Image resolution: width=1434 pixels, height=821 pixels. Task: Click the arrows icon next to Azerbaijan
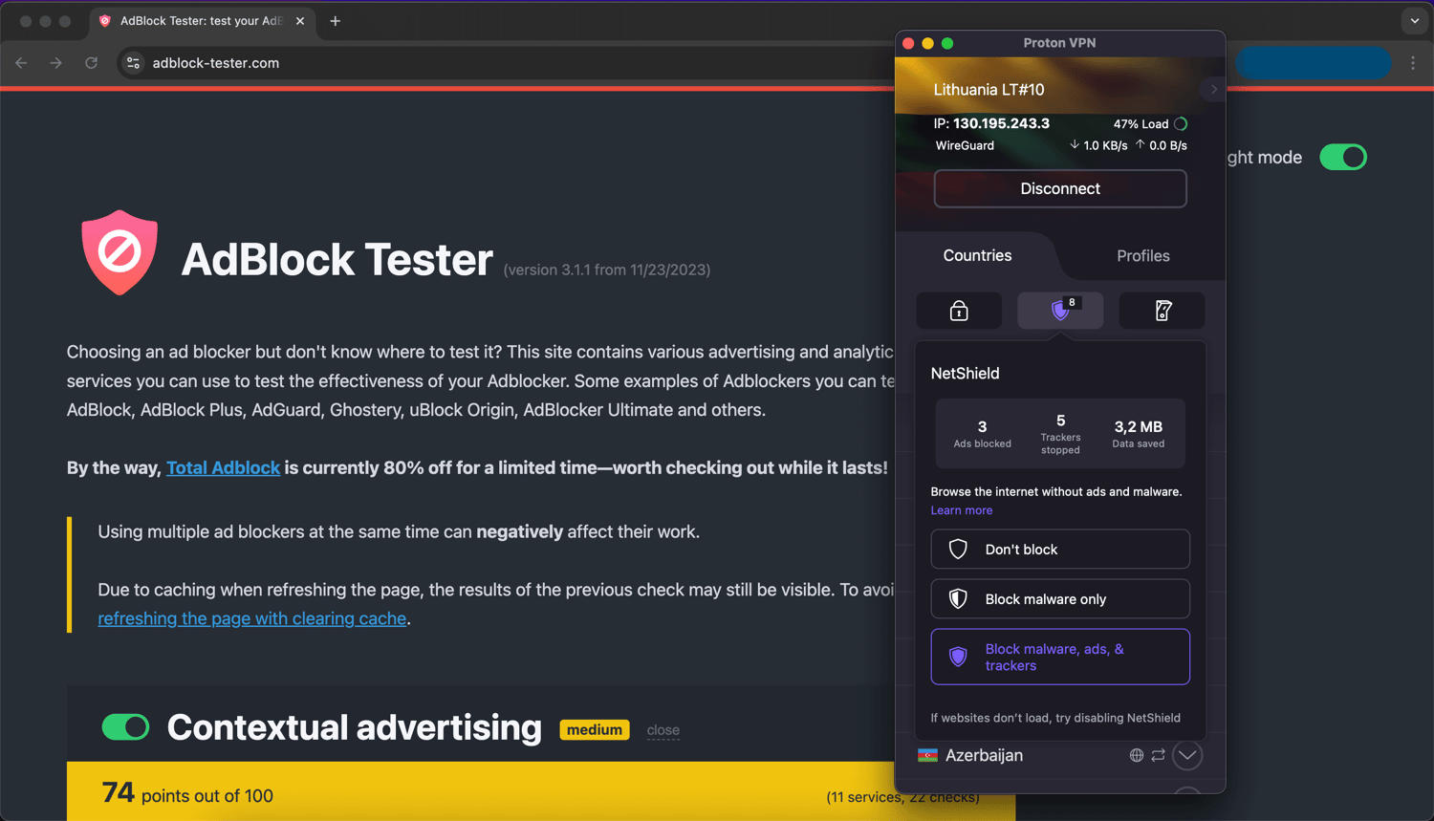1158,755
